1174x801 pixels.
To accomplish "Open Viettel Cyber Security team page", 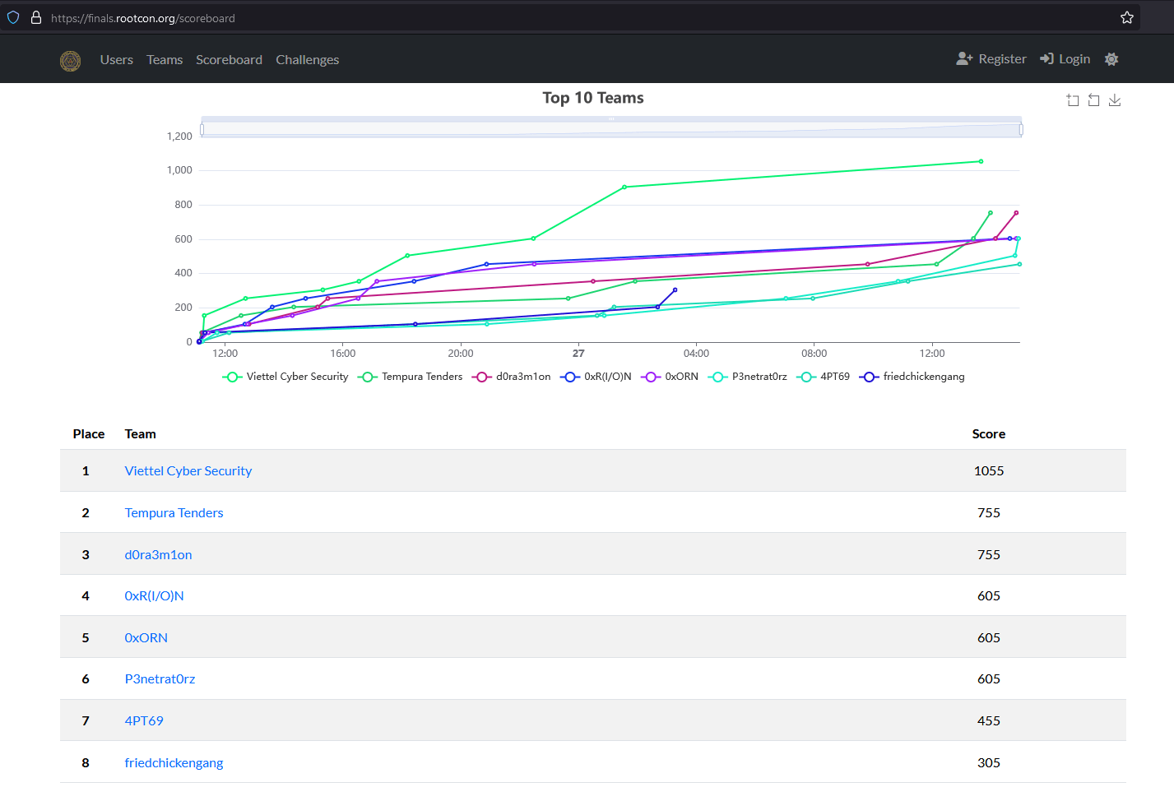I will [188, 471].
